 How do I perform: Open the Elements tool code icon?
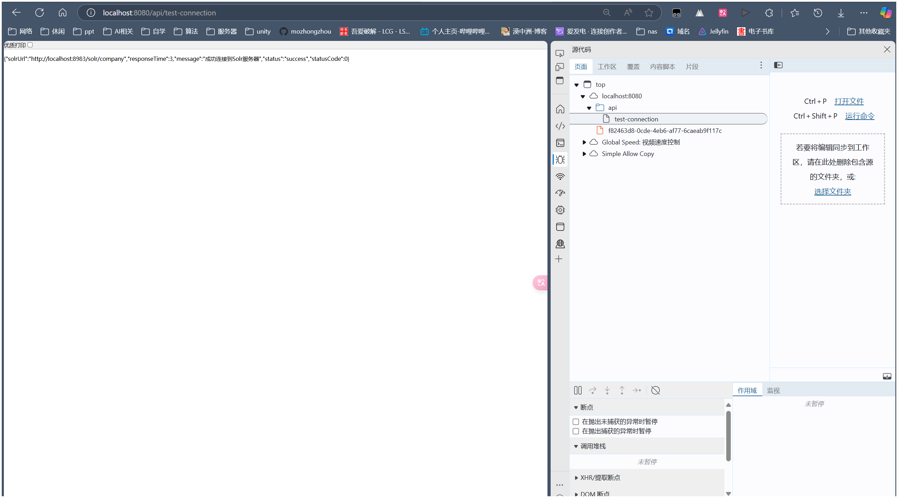coord(560,126)
